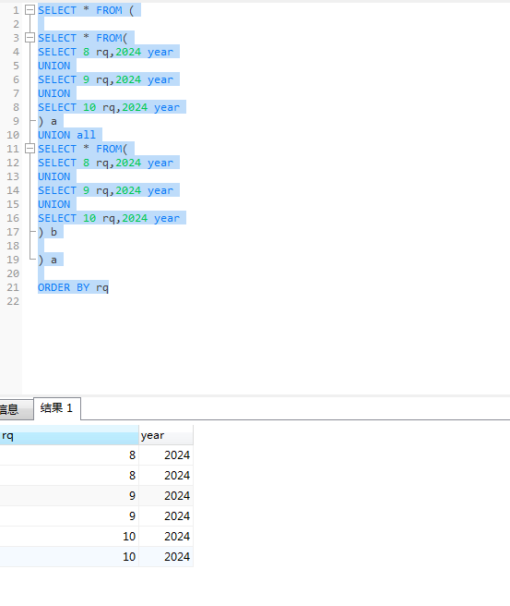
Task: Select fourth result row rq cell 9
Action: tap(69, 516)
